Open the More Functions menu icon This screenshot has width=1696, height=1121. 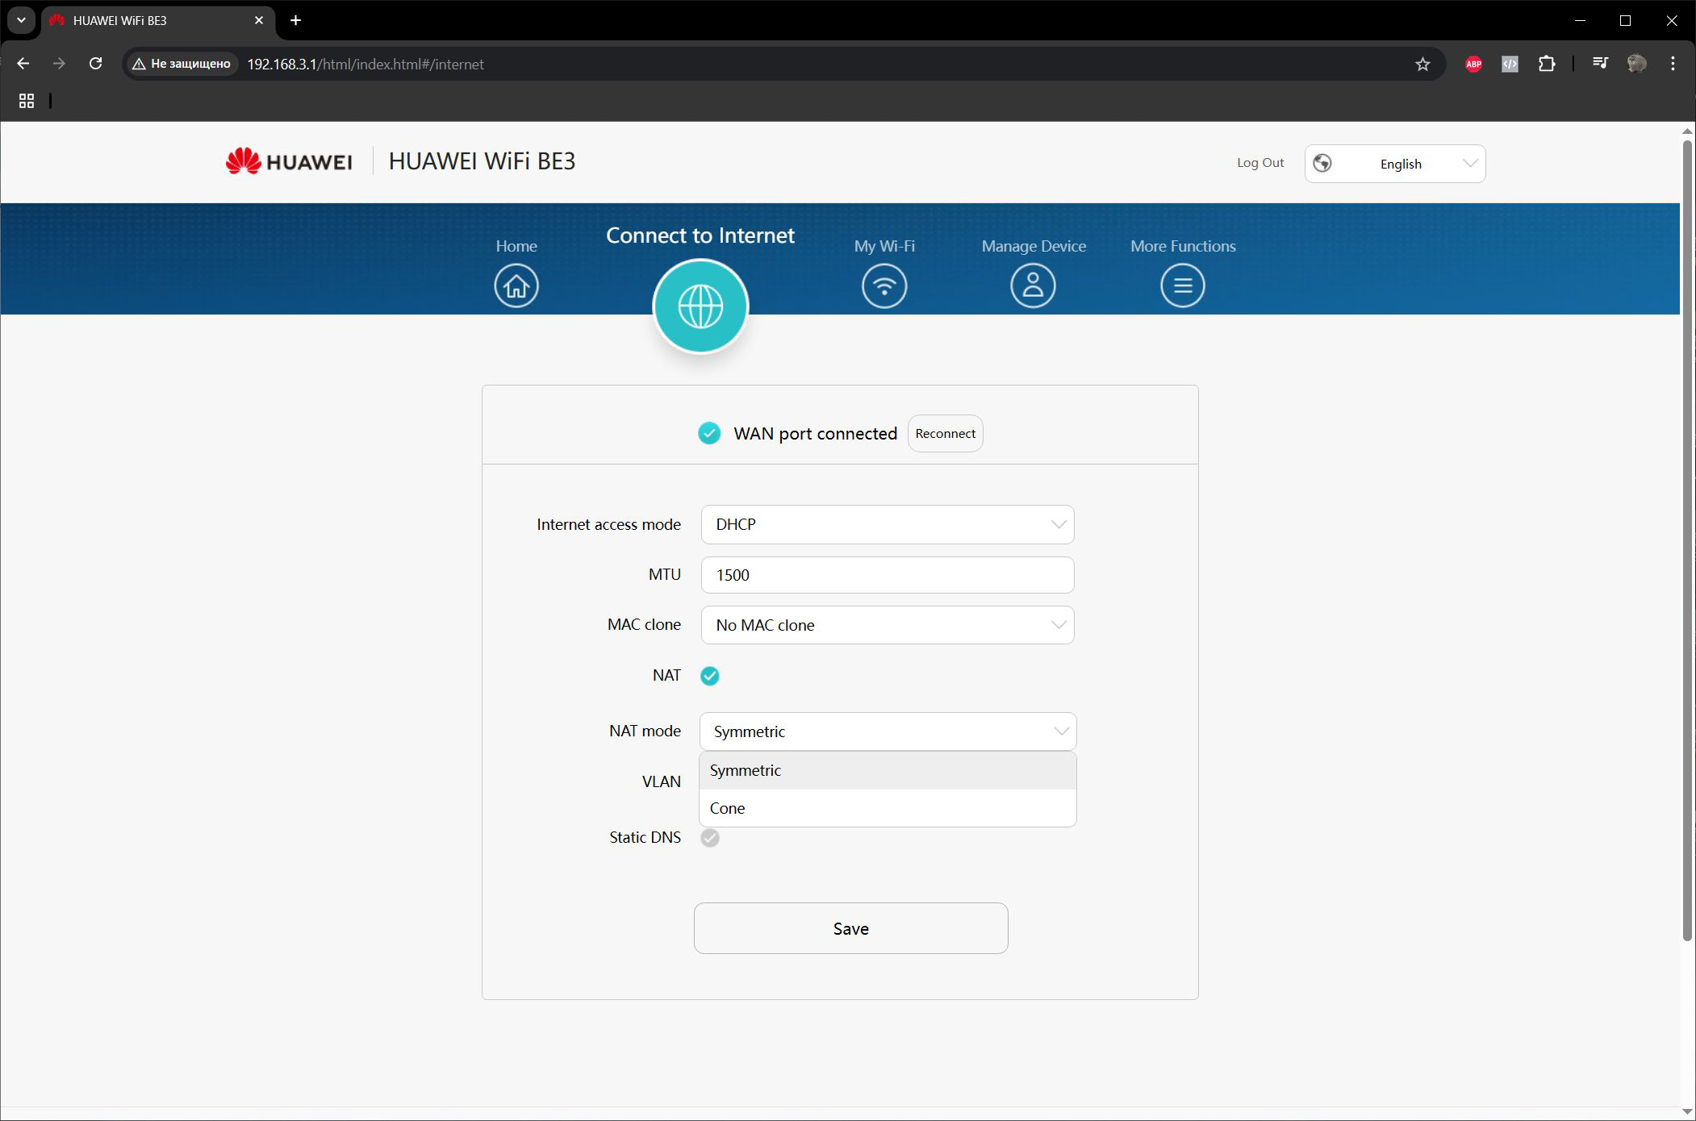pyautogui.click(x=1183, y=285)
